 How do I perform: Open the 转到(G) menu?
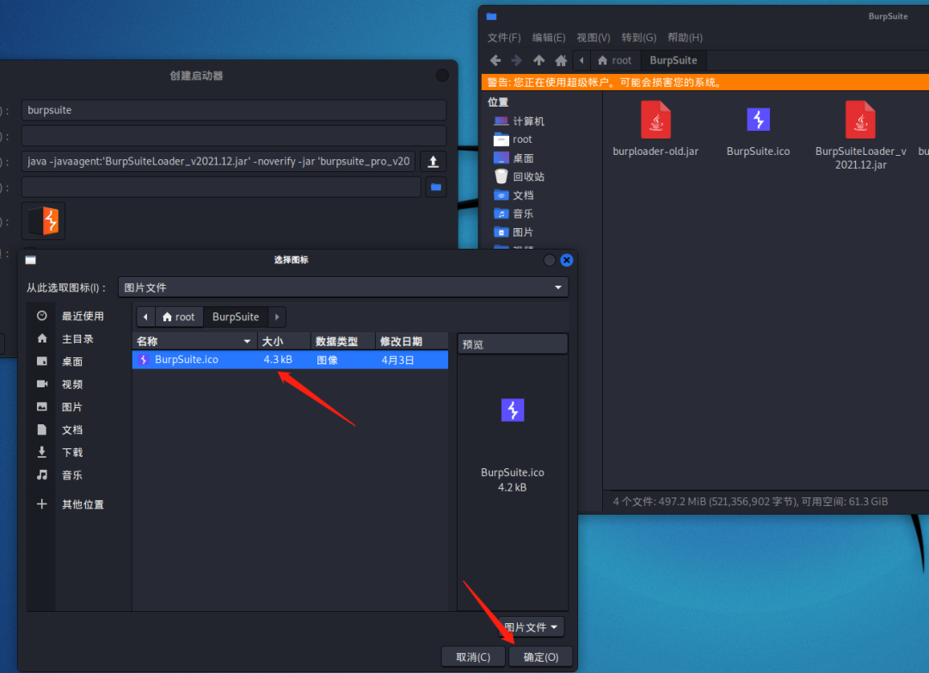point(638,37)
